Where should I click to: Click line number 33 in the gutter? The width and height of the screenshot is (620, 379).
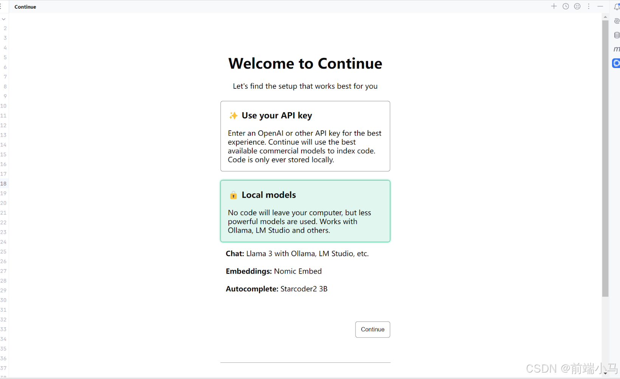(x=3, y=329)
